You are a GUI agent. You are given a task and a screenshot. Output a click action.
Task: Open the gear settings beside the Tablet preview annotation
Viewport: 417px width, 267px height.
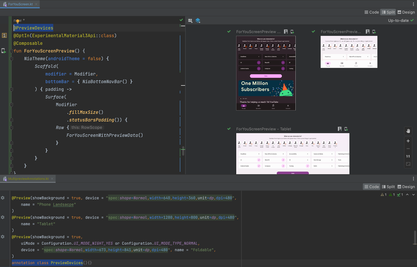coord(3,217)
